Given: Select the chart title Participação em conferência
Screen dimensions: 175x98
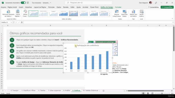Looking at the screenshot, I should (x=88, y=45).
